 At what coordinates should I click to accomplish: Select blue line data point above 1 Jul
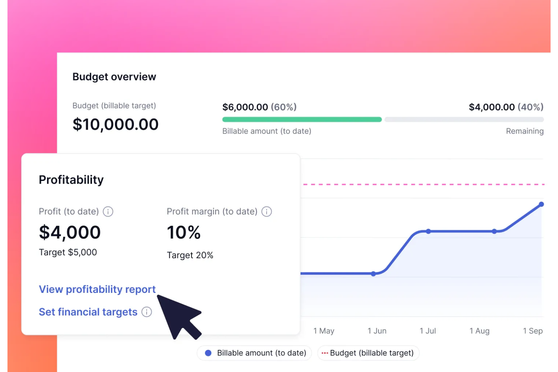428,231
